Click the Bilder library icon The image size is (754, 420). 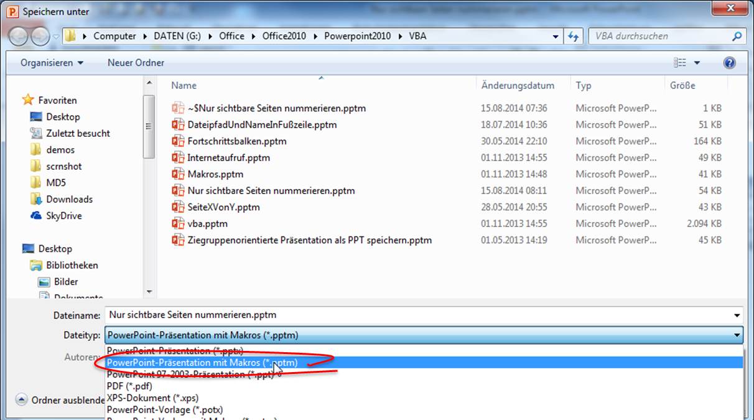[44, 282]
